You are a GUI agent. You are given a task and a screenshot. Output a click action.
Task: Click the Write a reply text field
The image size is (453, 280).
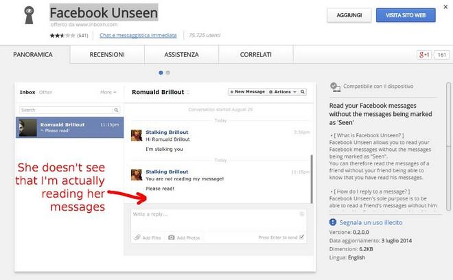pos(219,221)
